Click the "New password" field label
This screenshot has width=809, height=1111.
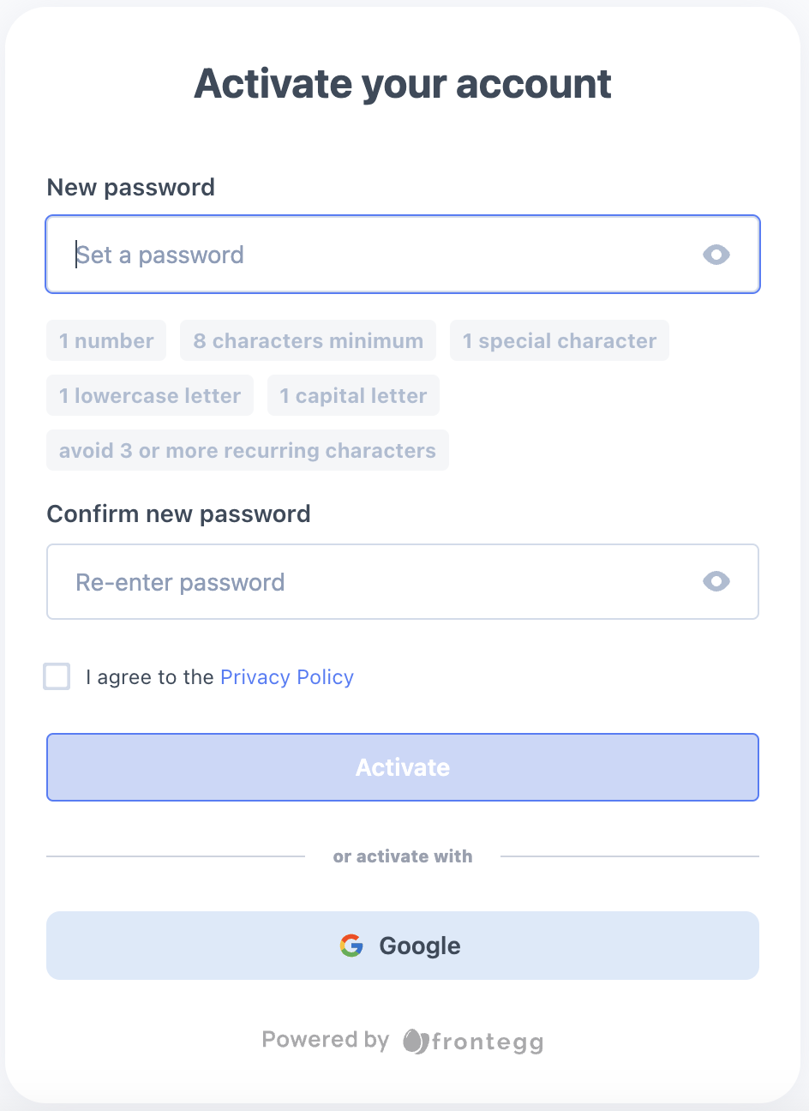click(130, 188)
